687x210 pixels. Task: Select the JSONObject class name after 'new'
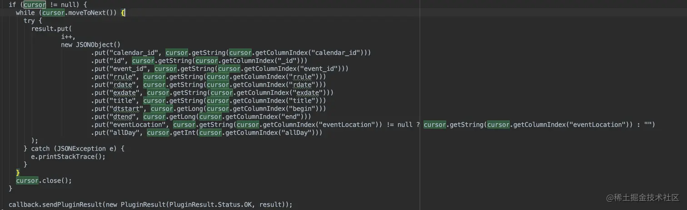click(94, 45)
